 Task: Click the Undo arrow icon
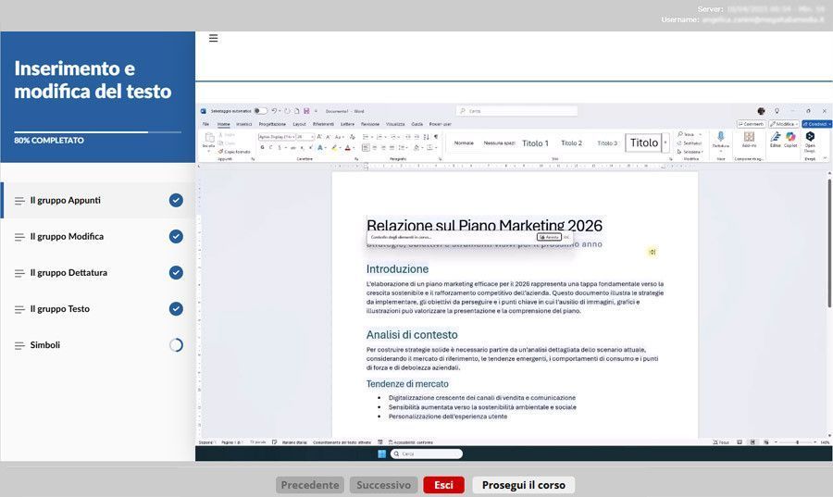[275, 111]
